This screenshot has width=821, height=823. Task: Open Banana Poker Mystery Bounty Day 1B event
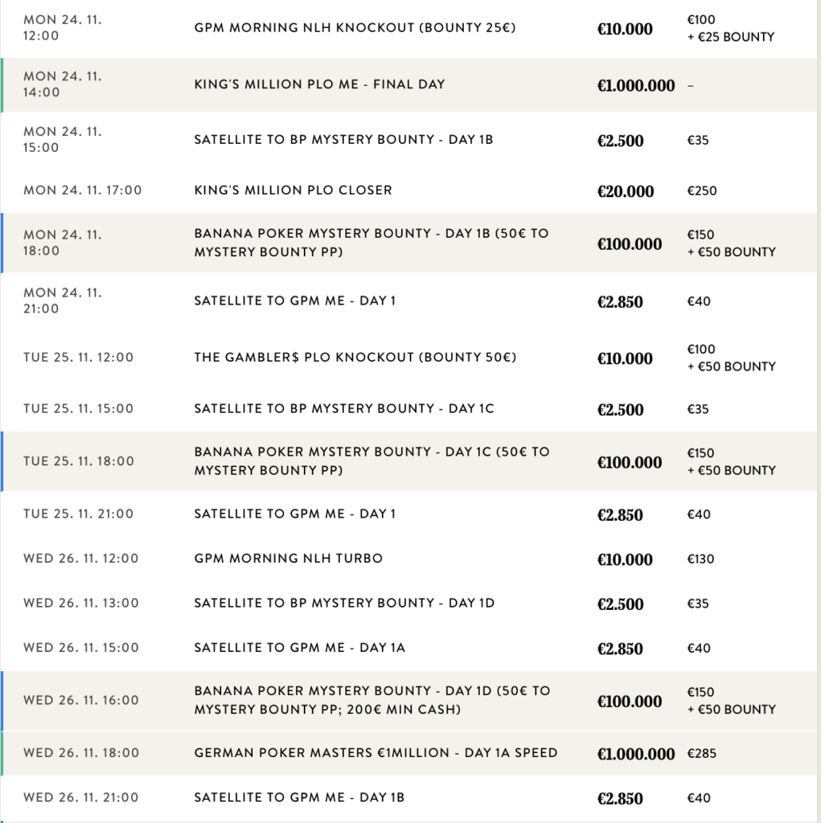tap(371, 243)
